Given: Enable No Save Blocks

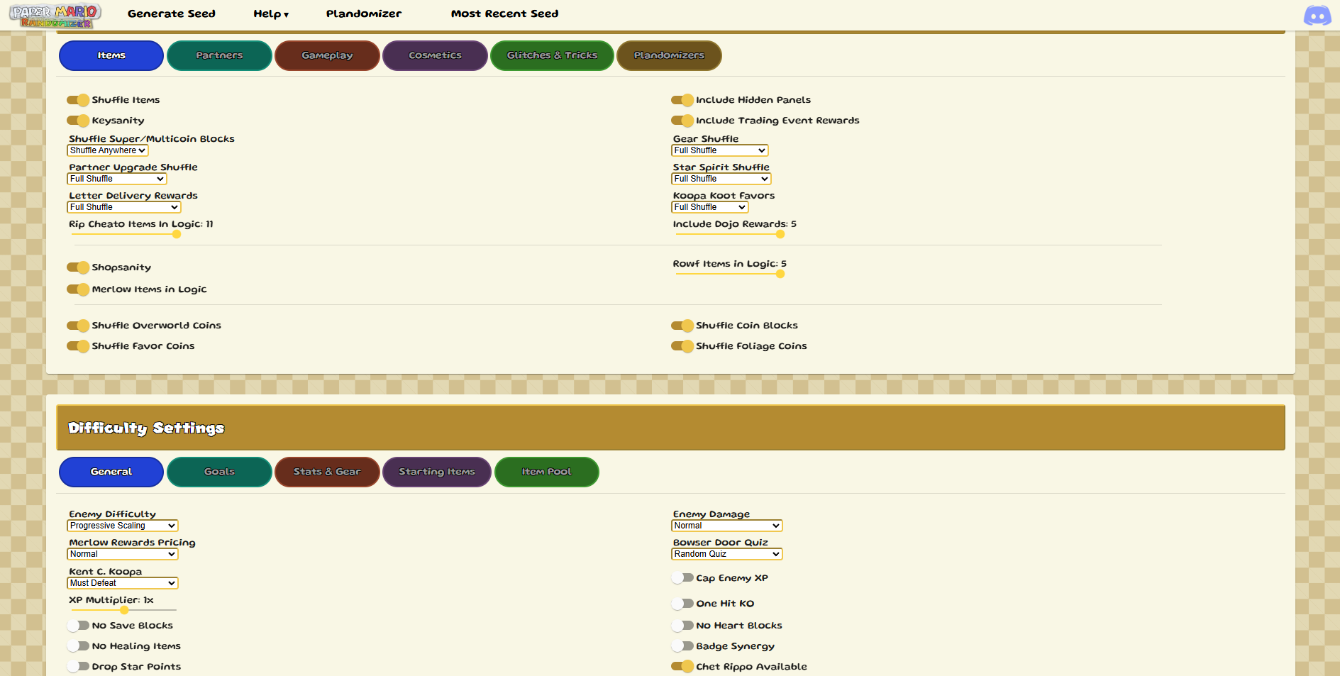Looking at the screenshot, I should click(x=78, y=626).
